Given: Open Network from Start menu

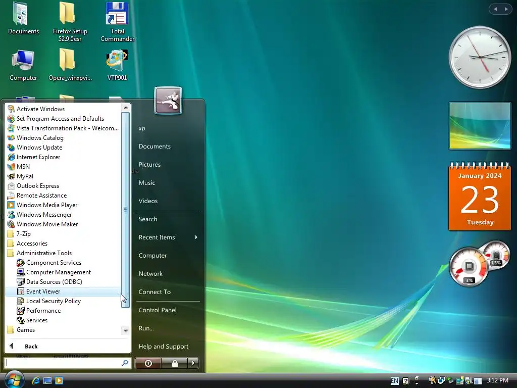Looking at the screenshot, I should click(x=150, y=273).
